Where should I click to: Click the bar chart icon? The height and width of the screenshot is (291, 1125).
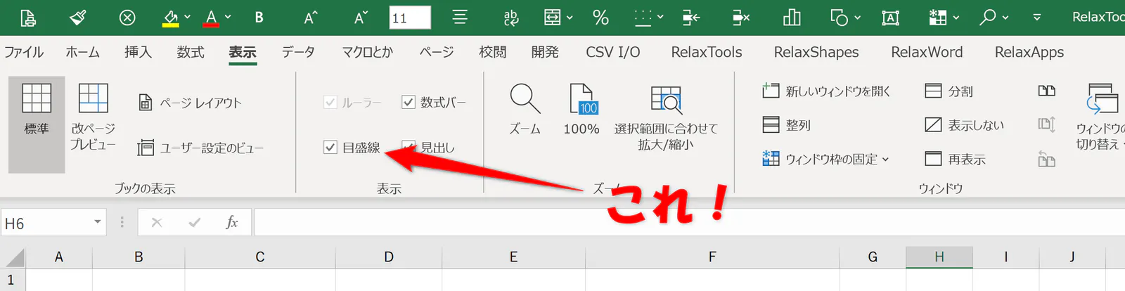pyautogui.click(x=792, y=18)
